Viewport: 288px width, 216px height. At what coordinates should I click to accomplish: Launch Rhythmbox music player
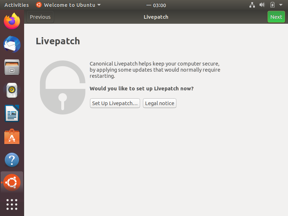(12, 90)
